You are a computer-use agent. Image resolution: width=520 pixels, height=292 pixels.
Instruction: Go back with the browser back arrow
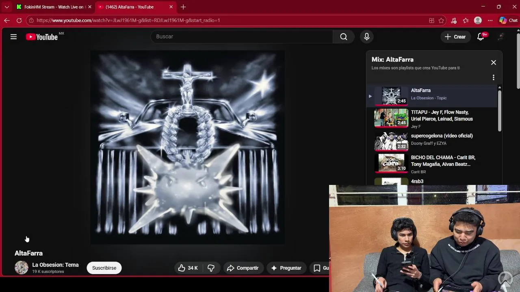[x=7, y=20]
